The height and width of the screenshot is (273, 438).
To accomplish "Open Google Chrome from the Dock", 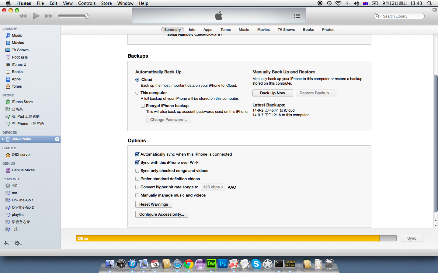I will click(x=189, y=264).
